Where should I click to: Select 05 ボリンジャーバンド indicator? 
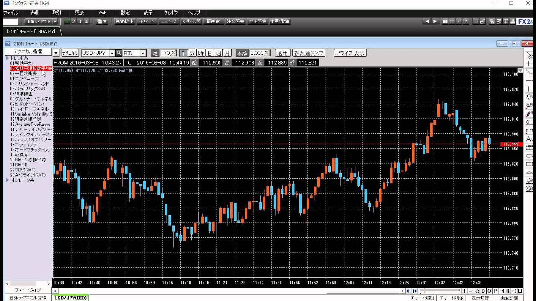(30, 84)
